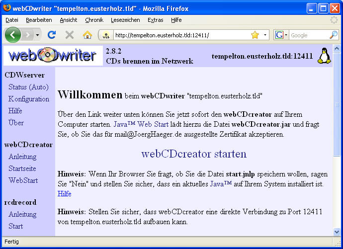Follow the Java Web Start link
The width and height of the screenshot is (343, 249).
tap(142, 124)
